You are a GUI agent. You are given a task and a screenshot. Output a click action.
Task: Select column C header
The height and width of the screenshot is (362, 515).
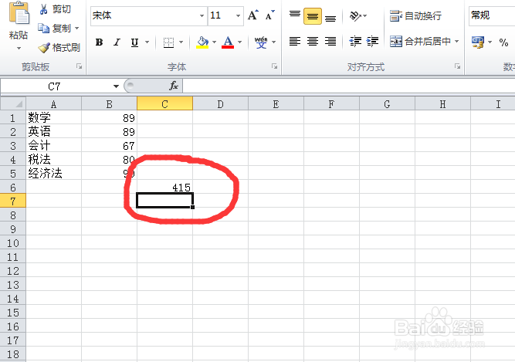pos(165,104)
